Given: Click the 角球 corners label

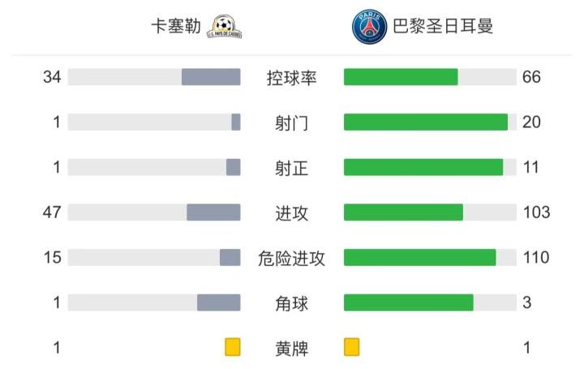Looking at the screenshot, I should click(x=292, y=303).
